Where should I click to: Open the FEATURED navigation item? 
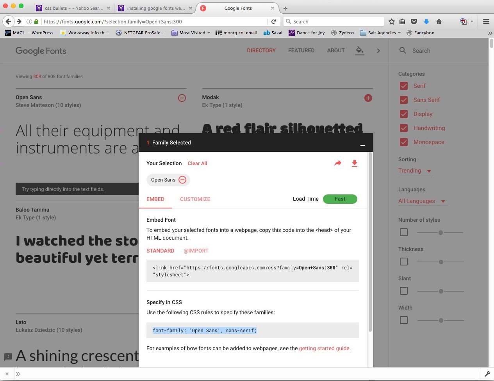coord(301,50)
